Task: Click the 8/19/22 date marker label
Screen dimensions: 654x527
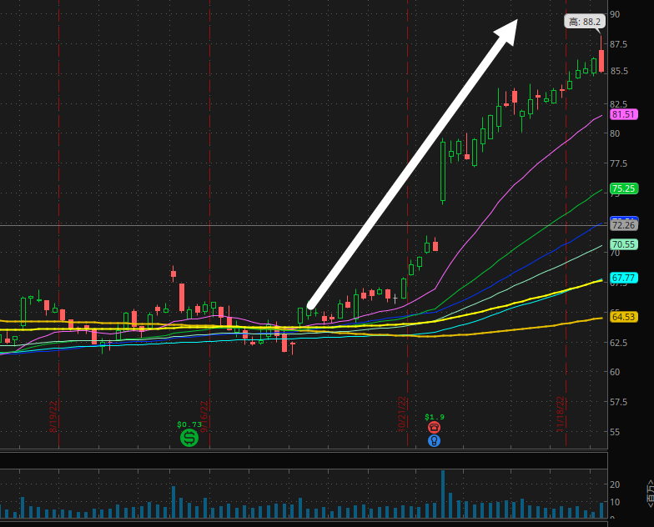Action: pyautogui.click(x=53, y=417)
